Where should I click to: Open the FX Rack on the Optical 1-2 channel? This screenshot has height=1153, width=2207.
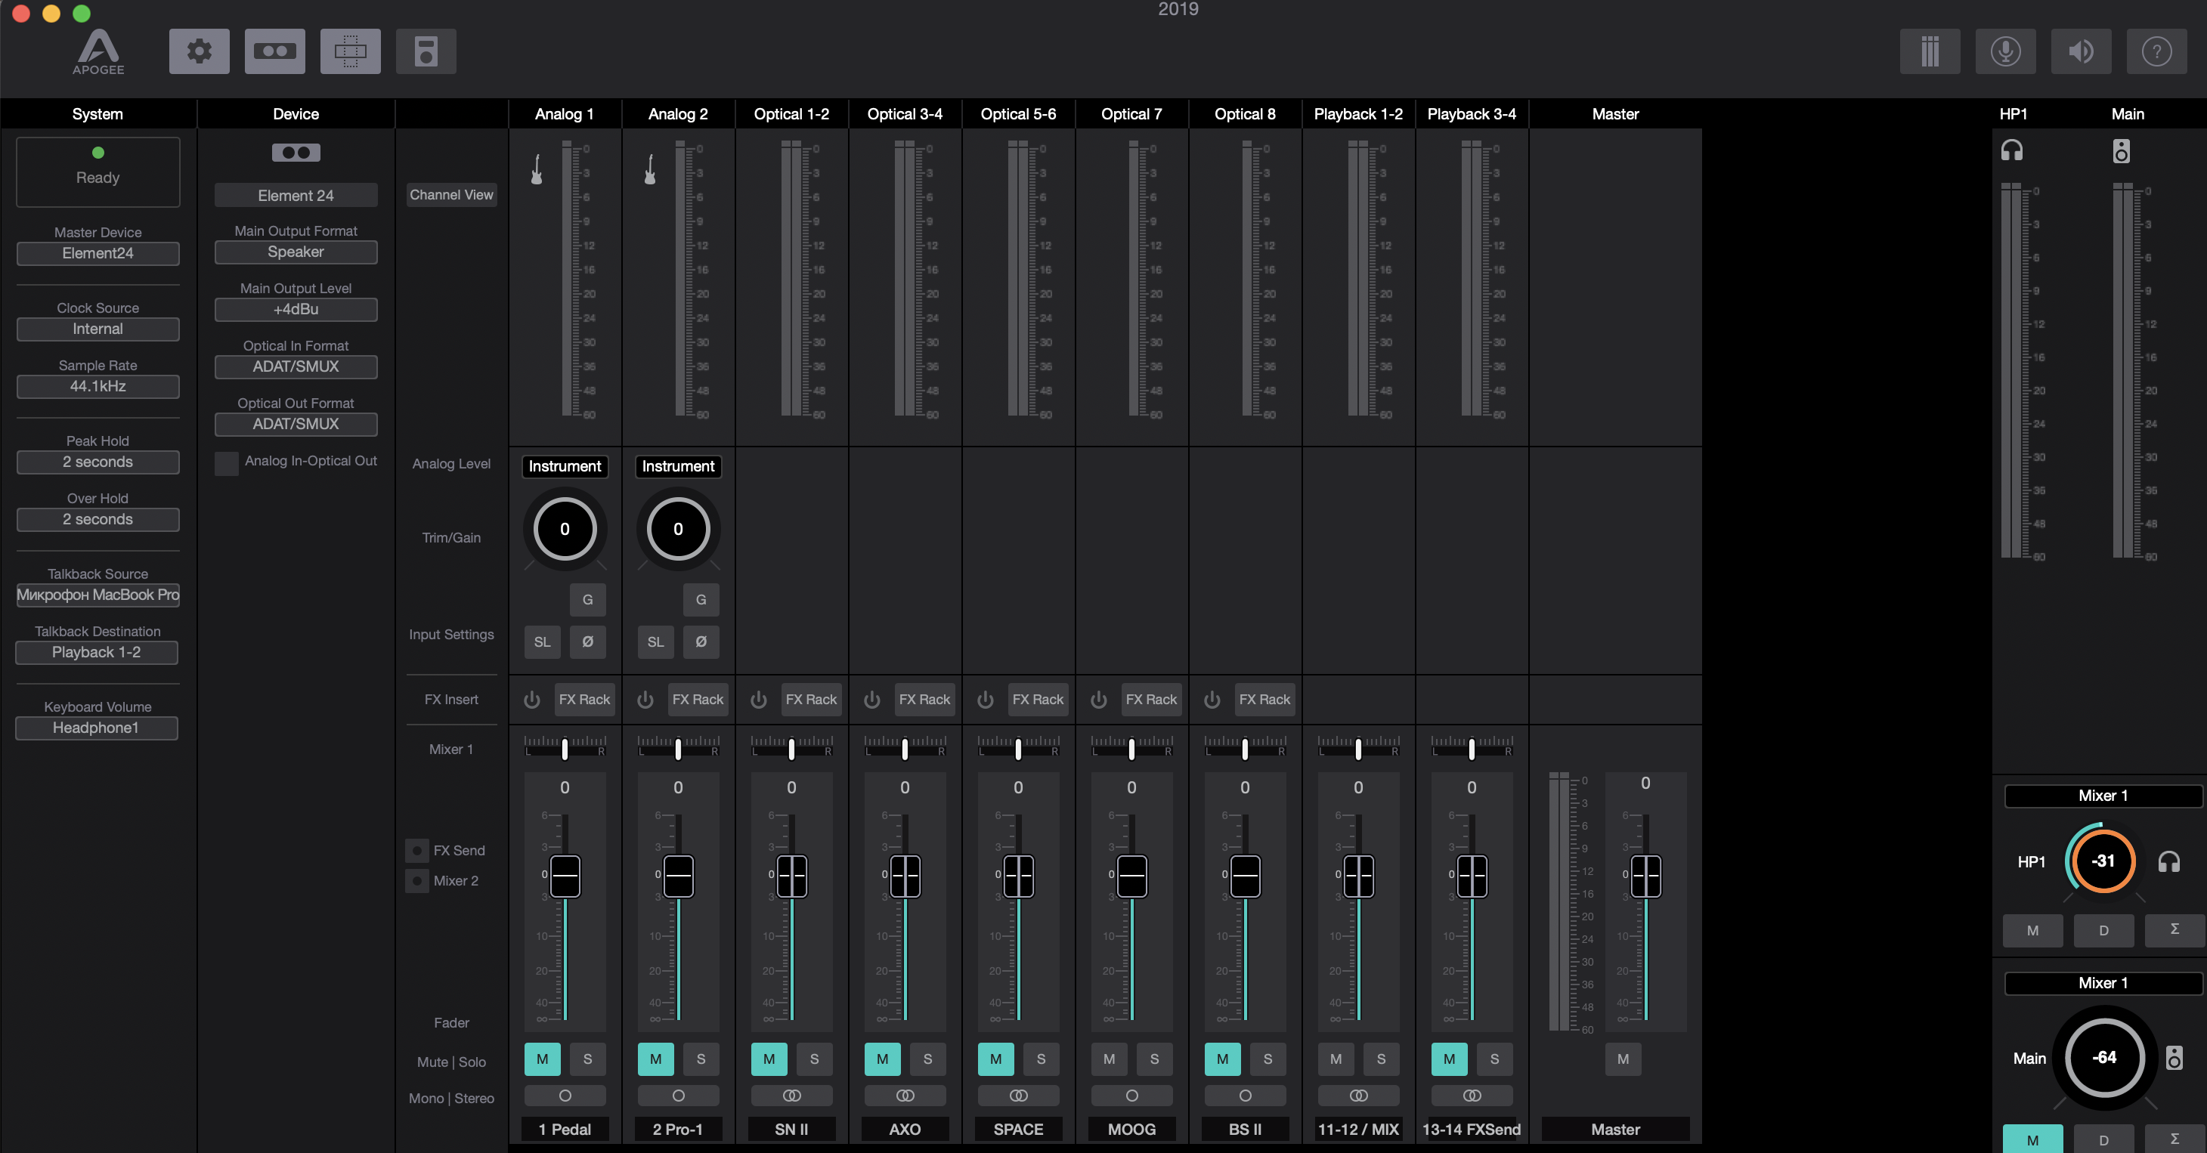pos(810,700)
